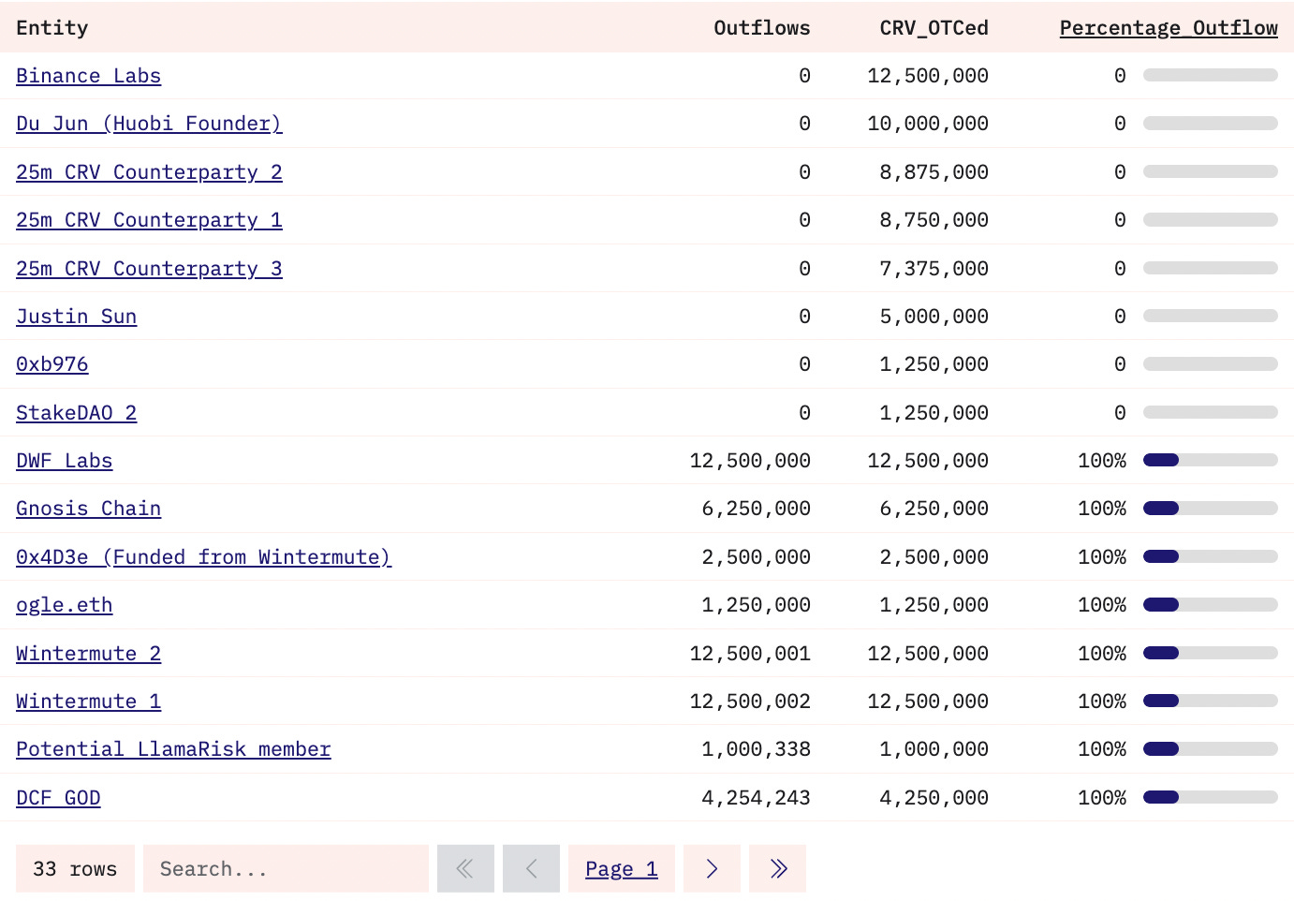Open the DWF Labs link
Screen dimensions: 1294x901
64,461
